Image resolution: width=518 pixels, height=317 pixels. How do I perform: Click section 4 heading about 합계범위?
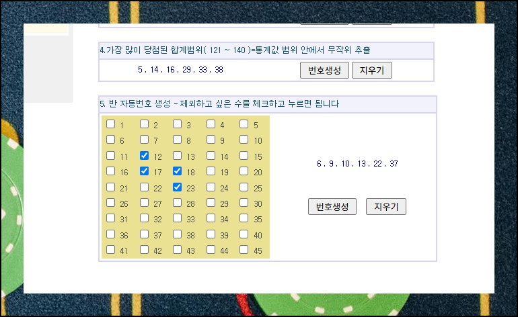pos(235,50)
